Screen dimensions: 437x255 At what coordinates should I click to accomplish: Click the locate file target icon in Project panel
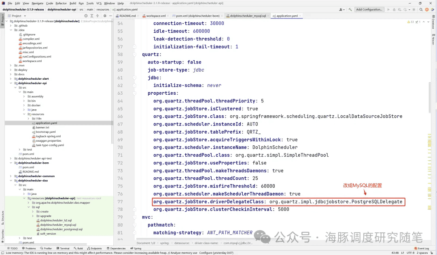[x=86, y=16]
